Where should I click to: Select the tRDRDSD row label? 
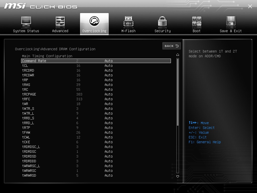click(x=29, y=156)
